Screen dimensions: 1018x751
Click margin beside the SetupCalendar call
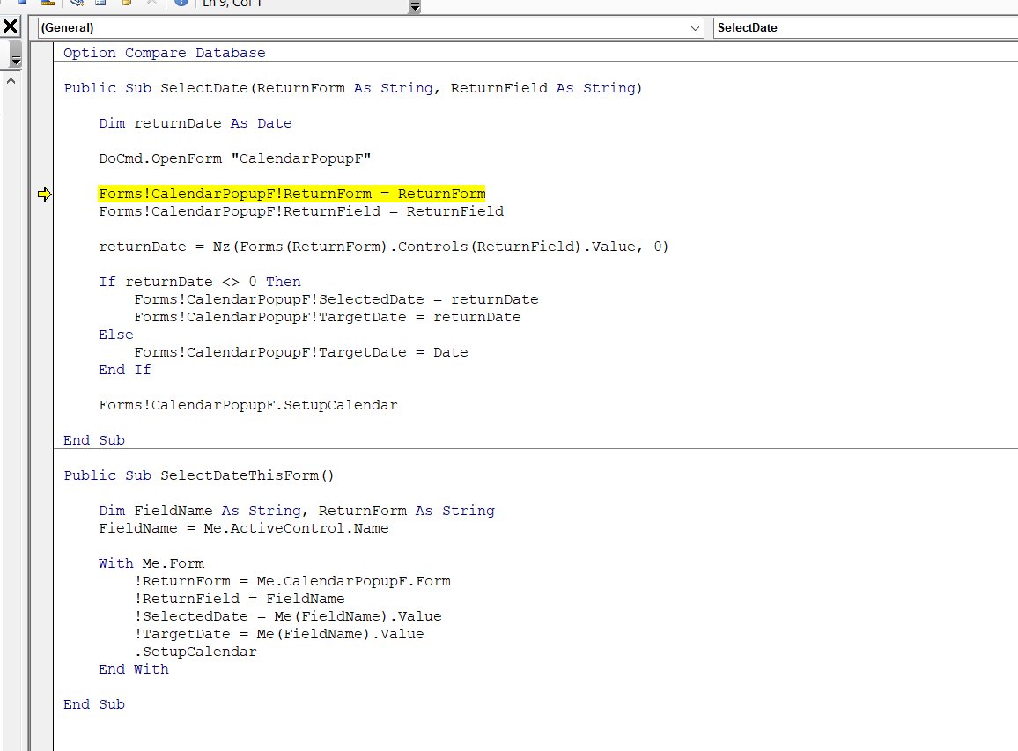pos(41,406)
